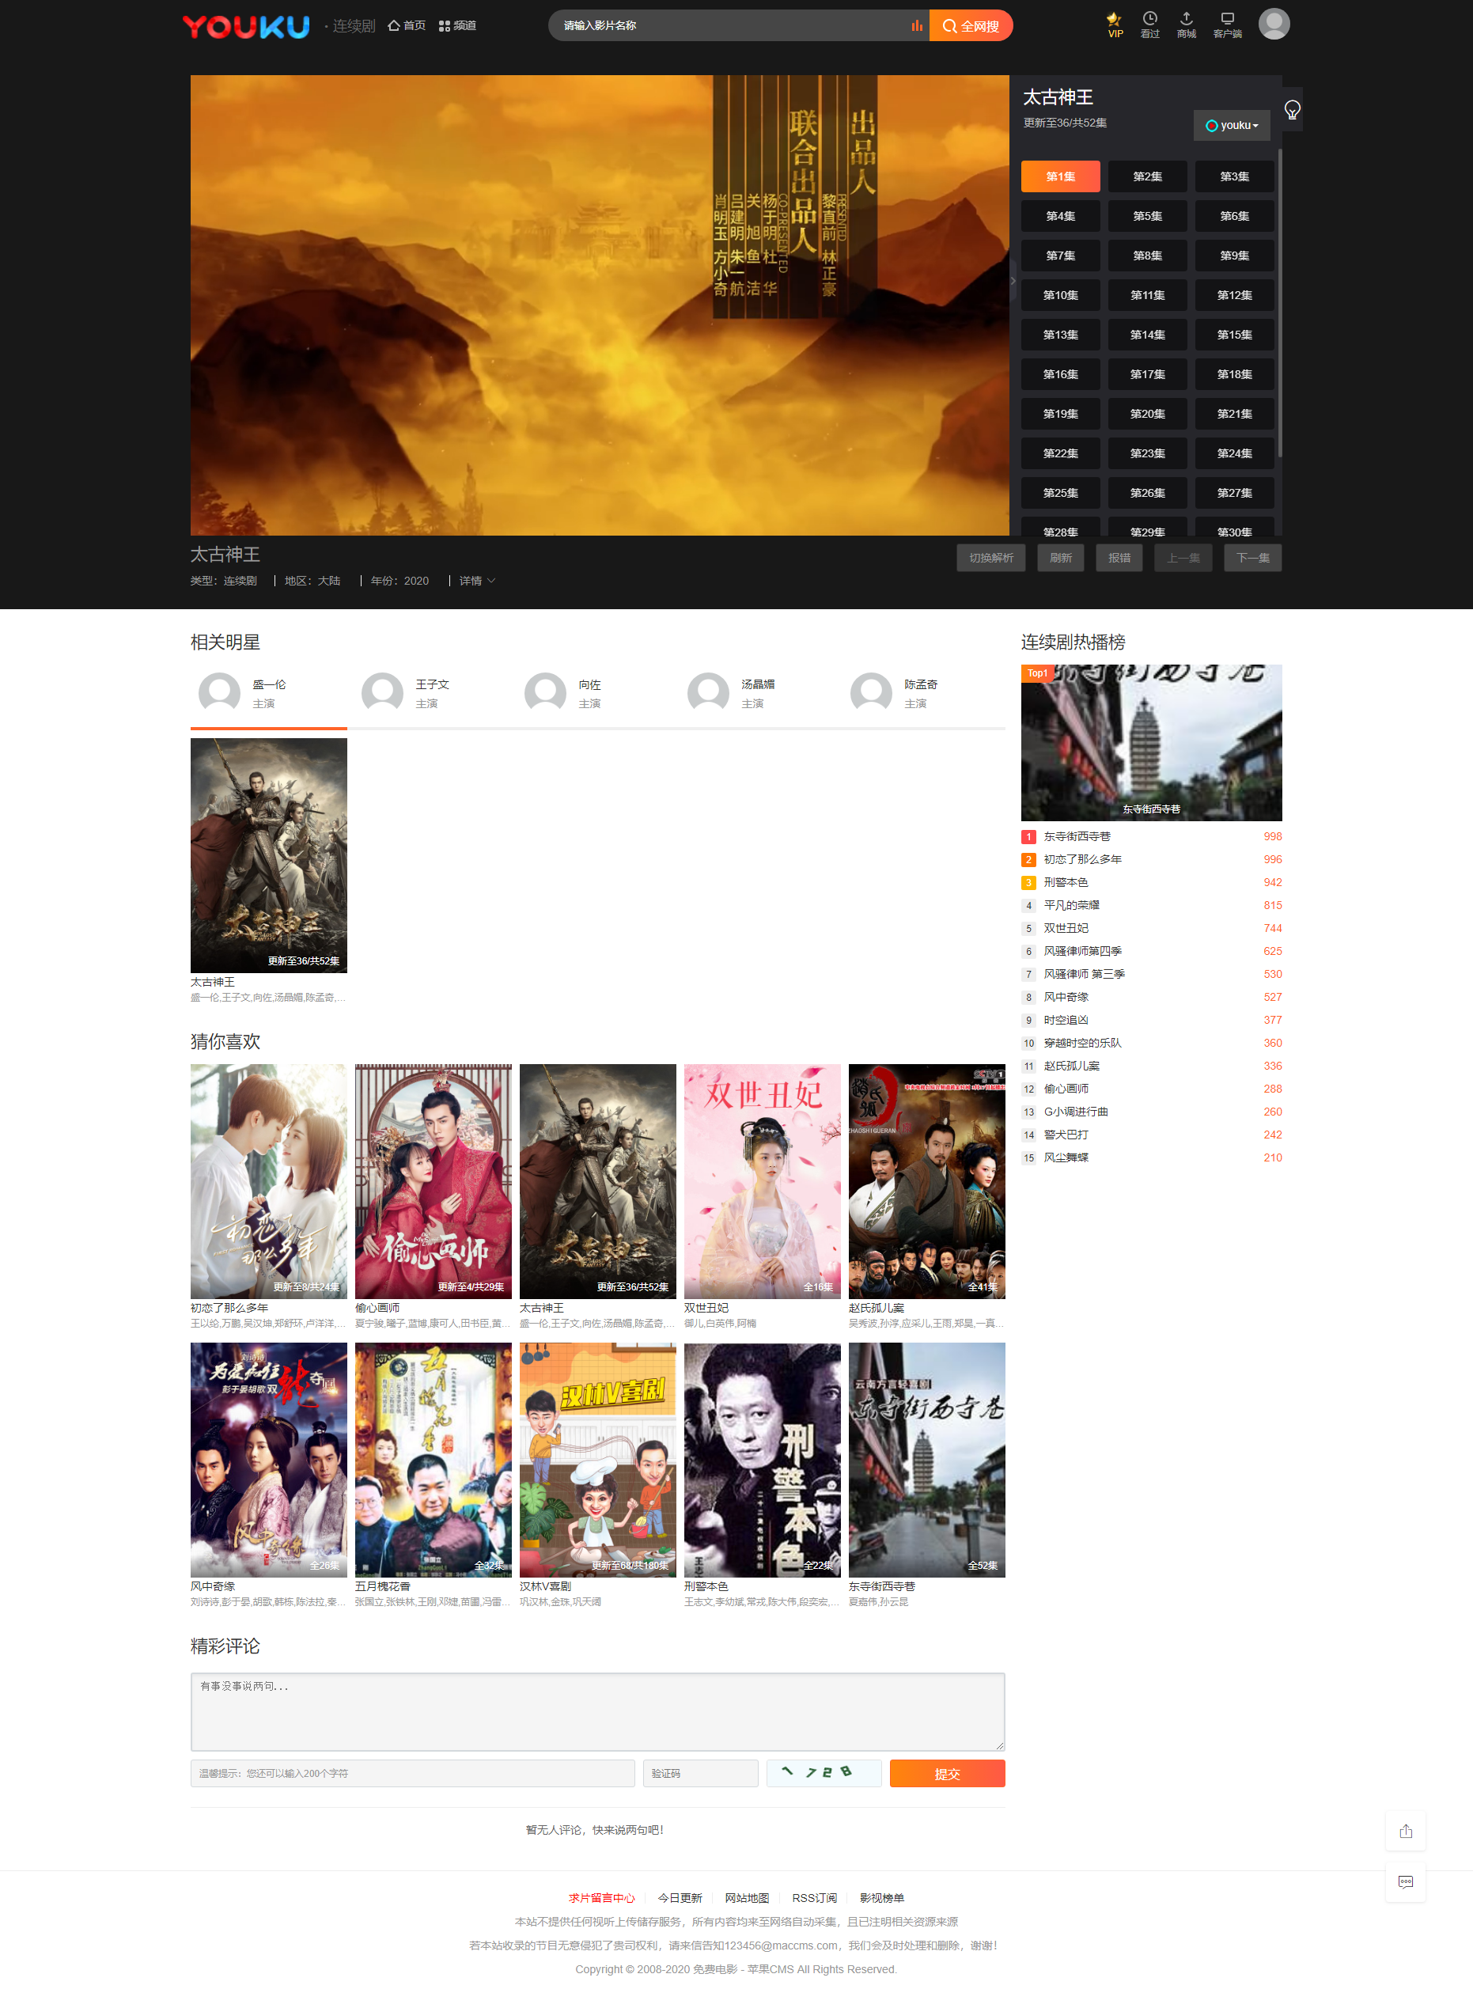Toggle lights-off with the bulb icon
Viewport: 1473px width, 1989px height.
pos(1292,110)
